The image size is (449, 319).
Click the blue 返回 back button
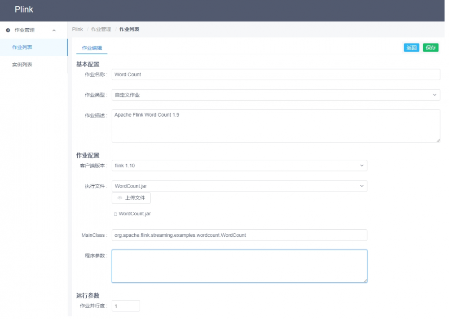click(x=411, y=48)
